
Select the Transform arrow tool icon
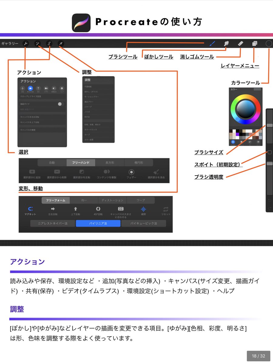[61, 44]
